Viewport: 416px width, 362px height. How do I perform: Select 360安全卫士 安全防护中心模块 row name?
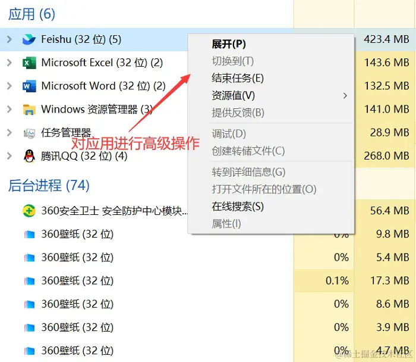[115, 211]
